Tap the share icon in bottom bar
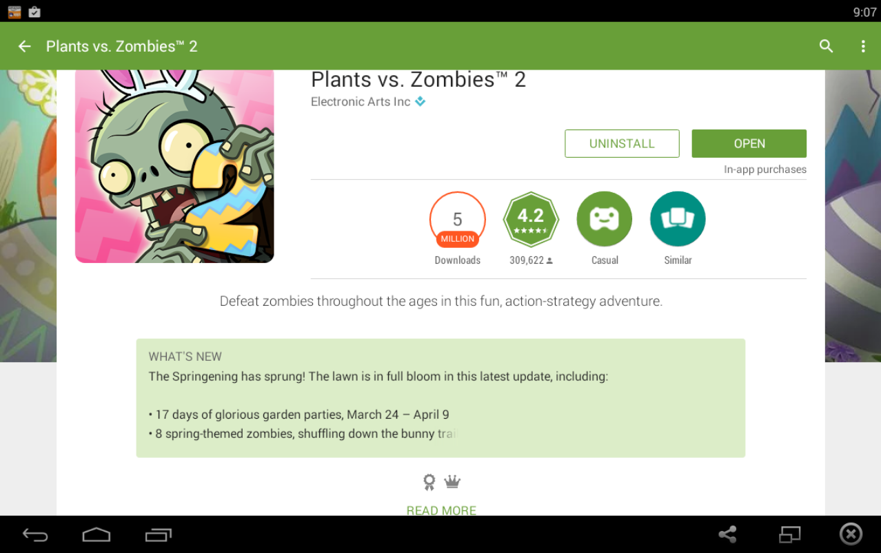 click(727, 534)
